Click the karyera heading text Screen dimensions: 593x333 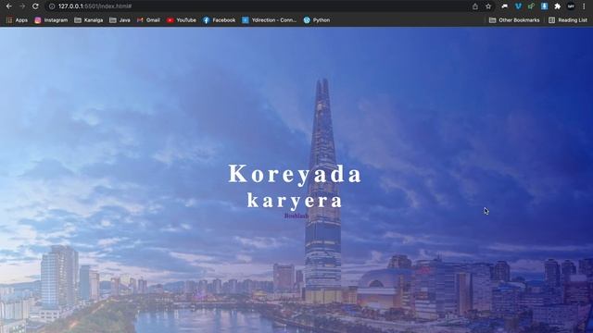(295, 201)
